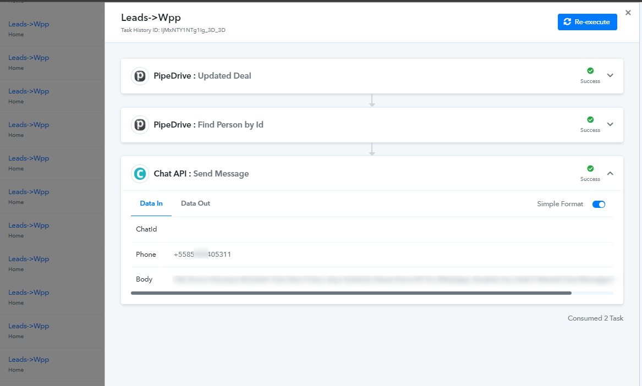This screenshot has width=642, height=386.
Task: Click the Re-execute button
Action: [587, 22]
